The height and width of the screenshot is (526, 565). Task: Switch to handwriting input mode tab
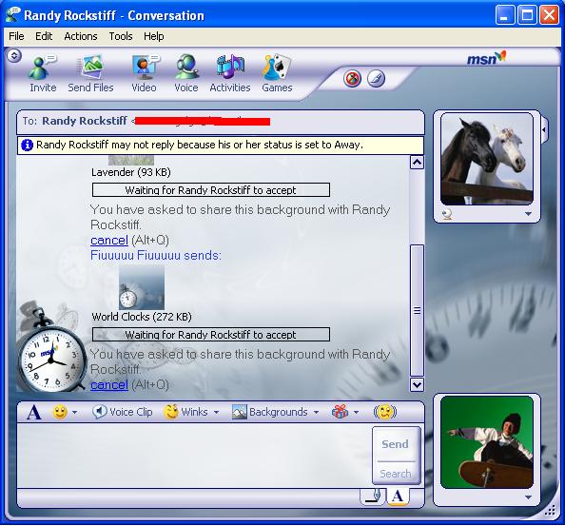[x=373, y=497]
